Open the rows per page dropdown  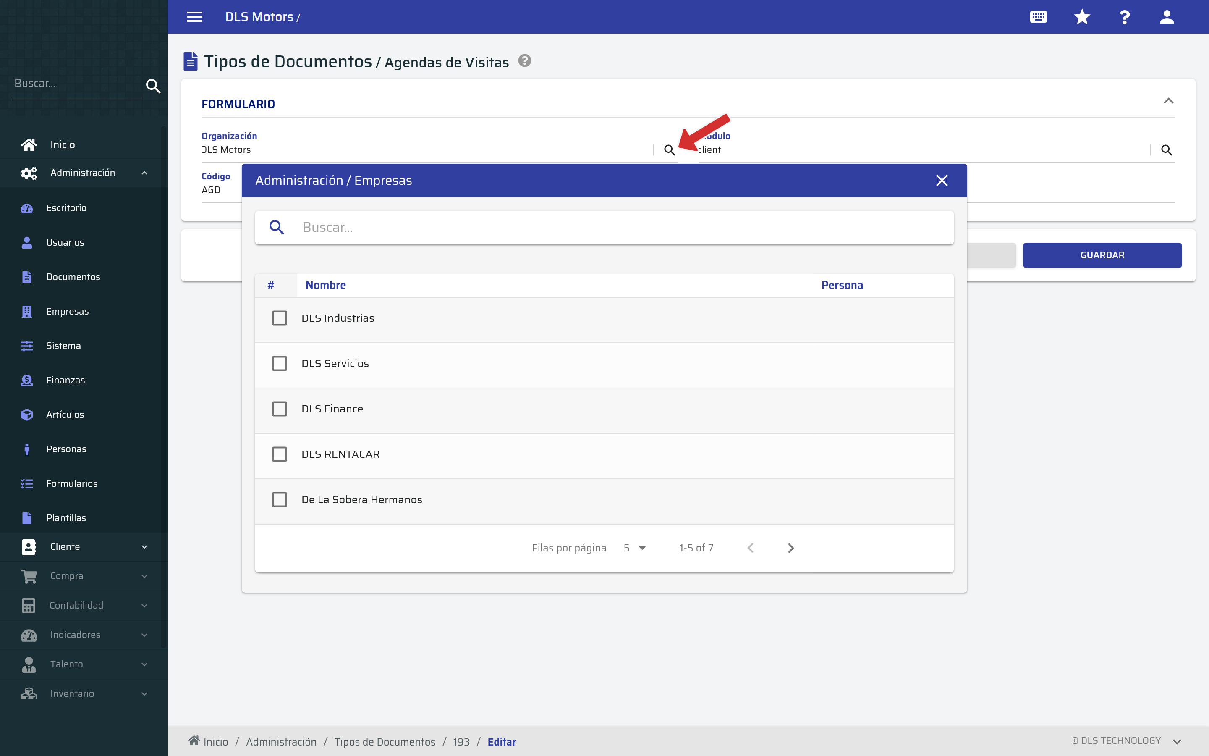[x=635, y=548]
